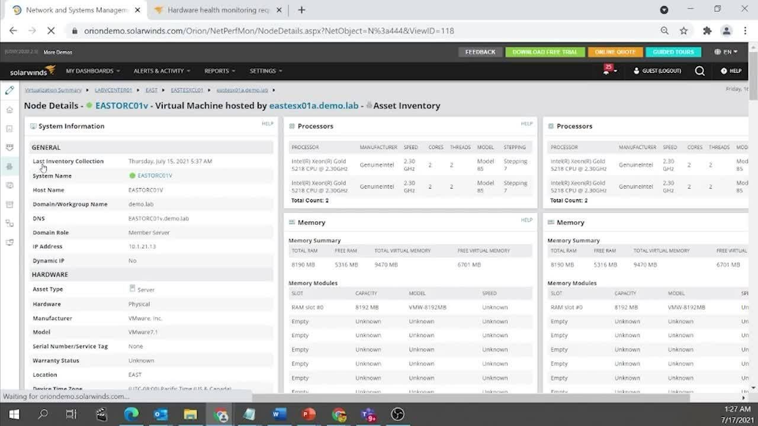Expand the Alerts & Activity menu
Viewport: 758px width, 426px height.
(162, 71)
